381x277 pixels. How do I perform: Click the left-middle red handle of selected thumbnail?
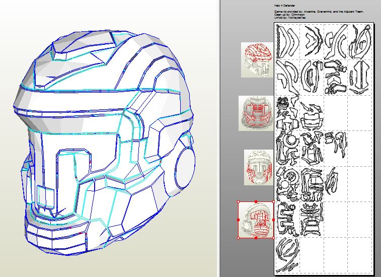point(239,220)
